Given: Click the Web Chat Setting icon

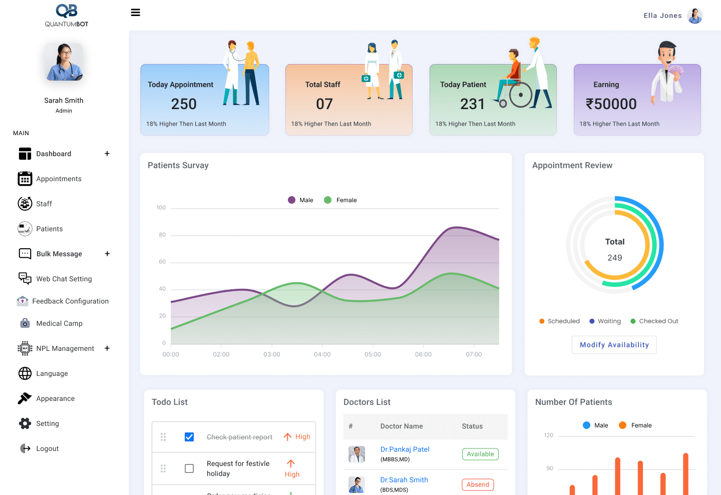Looking at the screenshot, I should (25, 278).
